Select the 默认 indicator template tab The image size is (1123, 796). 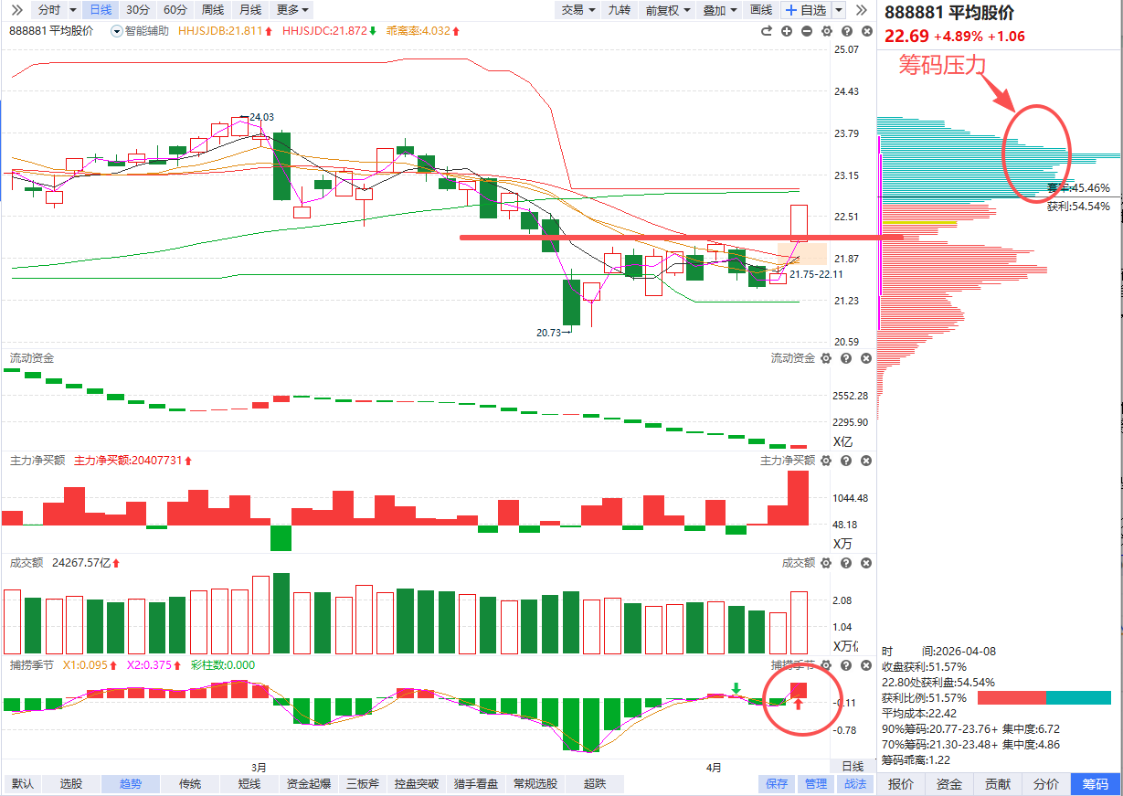click(24, 784)
